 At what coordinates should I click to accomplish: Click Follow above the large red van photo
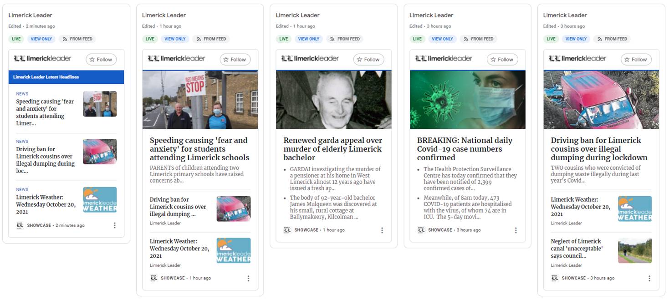636,60
